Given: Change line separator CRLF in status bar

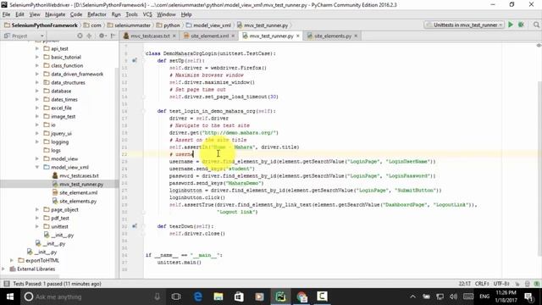Looking at the screenshot, I should pyautogui.click(x=482, y=284).
